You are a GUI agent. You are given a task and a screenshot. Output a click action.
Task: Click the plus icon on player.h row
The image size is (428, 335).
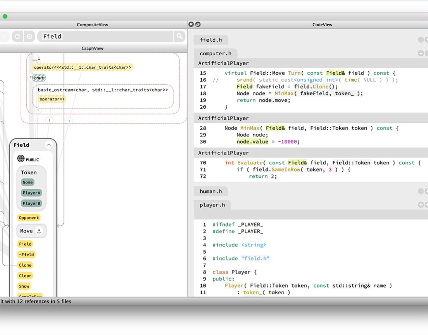(421, 205)
